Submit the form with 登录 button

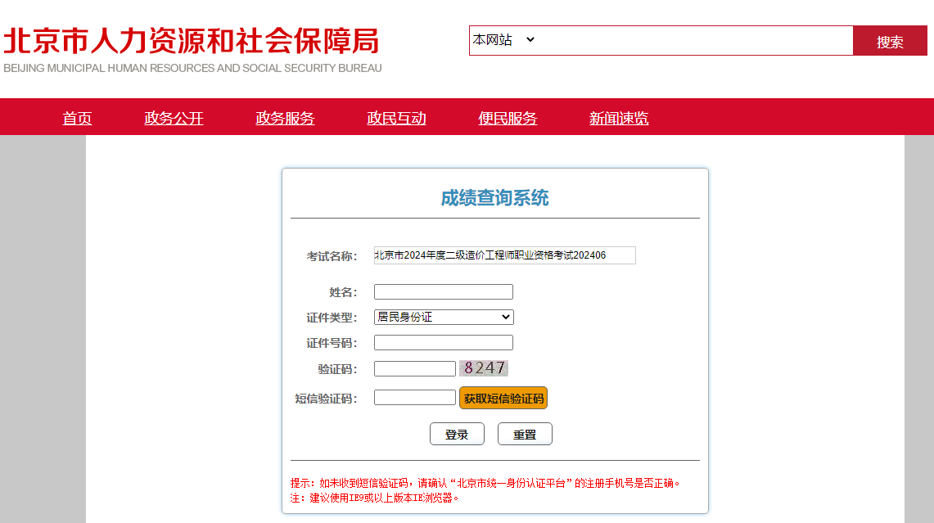click(457, 435)
